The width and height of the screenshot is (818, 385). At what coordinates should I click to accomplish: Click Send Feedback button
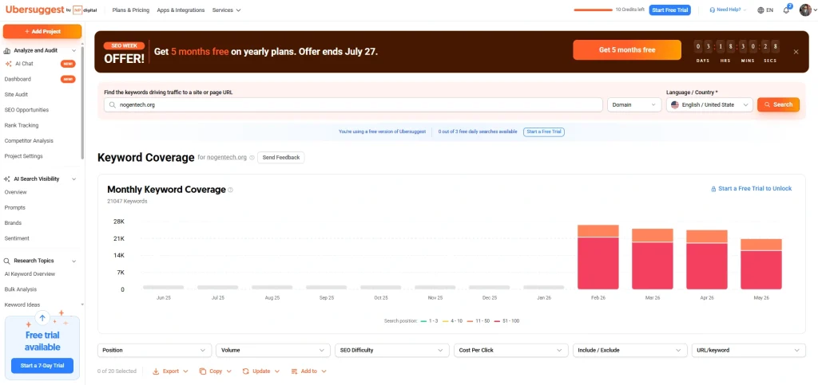(280, 157)
